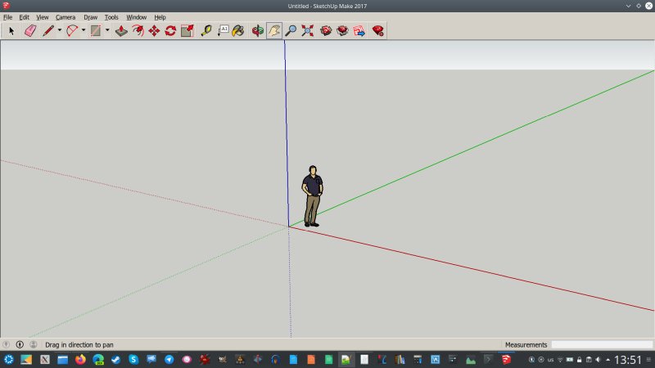Choose the Rotate tool
The width and height of the screenshot is (655, 368).
[170, 31]
